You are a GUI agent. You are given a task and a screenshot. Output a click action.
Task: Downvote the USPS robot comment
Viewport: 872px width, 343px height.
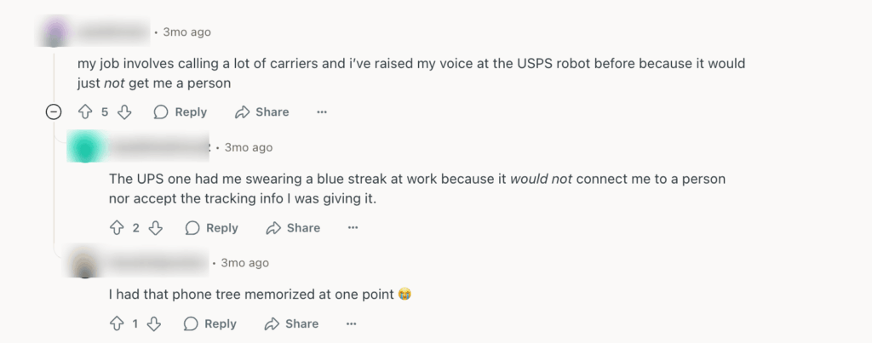tap(124, 112)
